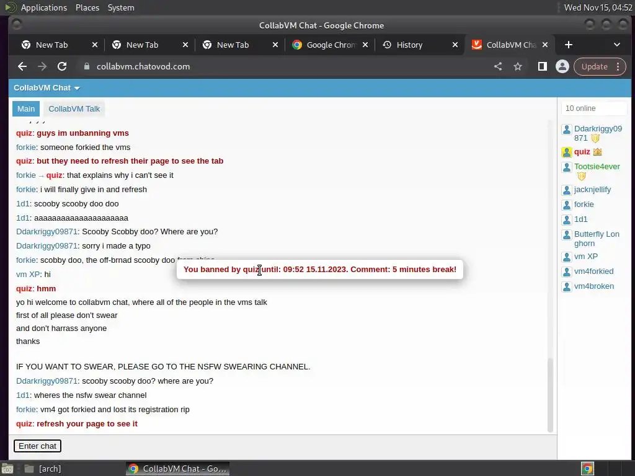Viewport: 635px width, 476px height.
Task: Switch to the CollabVM Talk tab
Action: pyautogui.click(x=74, y=109)
